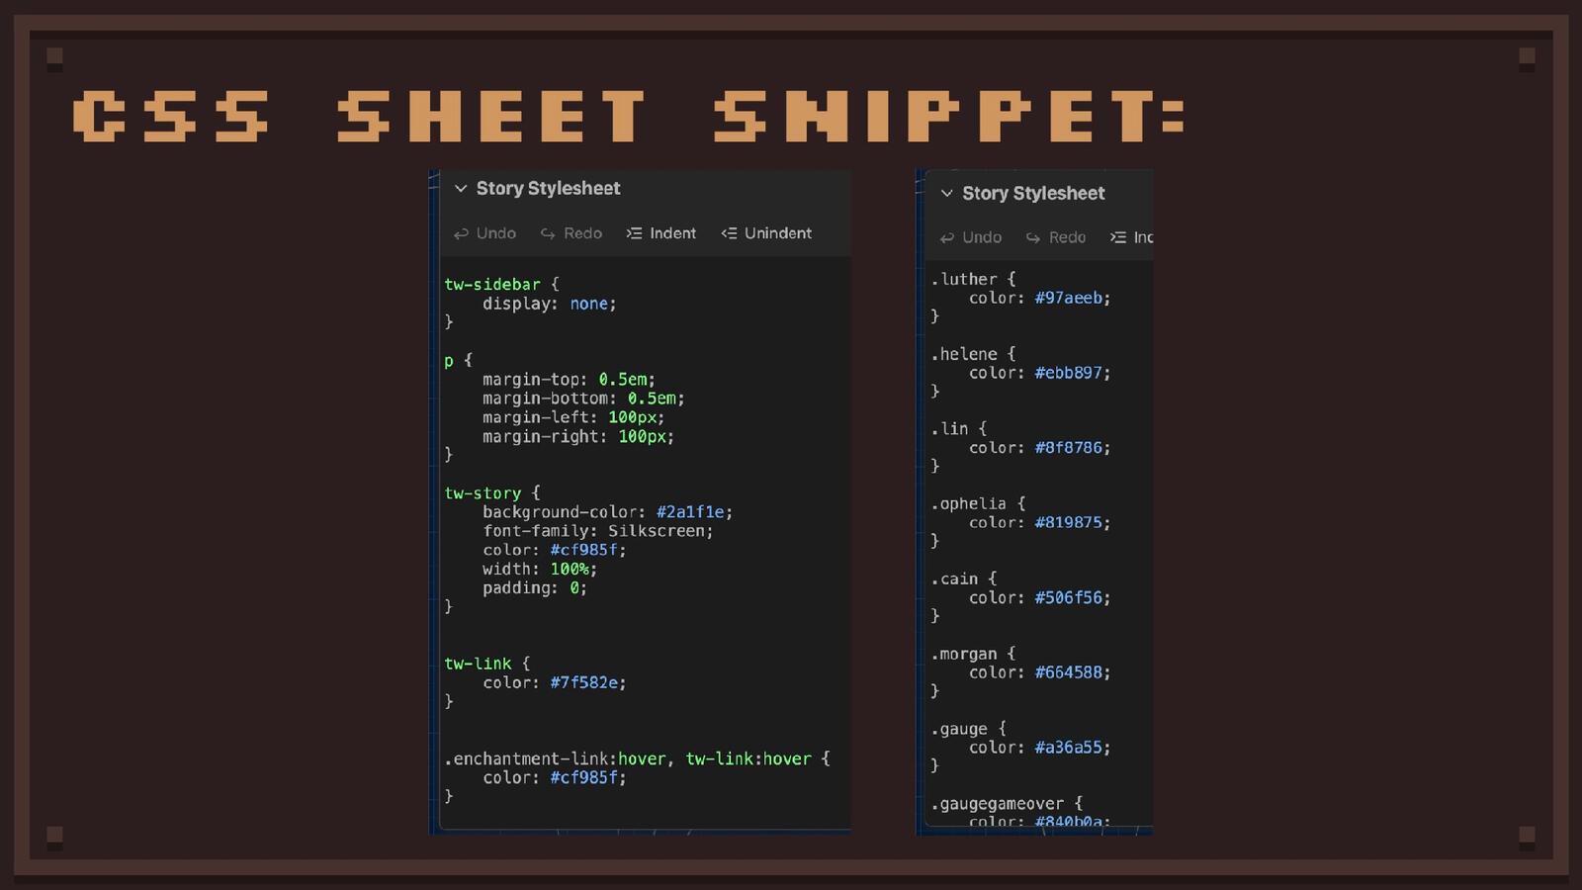This screenshot has height=890, width=1582.
Task: Select the Unindent icon in the left panel
Action: tap(729, 233)
